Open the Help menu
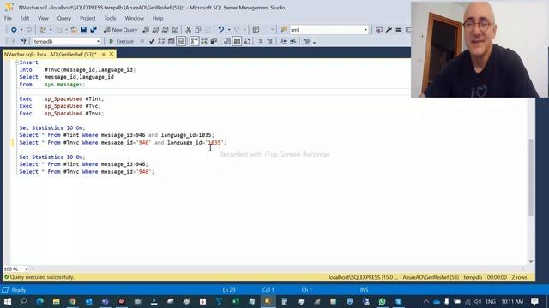The image size is (549, 308). 158,18
